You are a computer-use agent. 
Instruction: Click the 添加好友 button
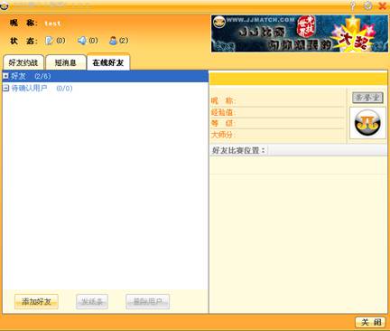click(36, 301)
